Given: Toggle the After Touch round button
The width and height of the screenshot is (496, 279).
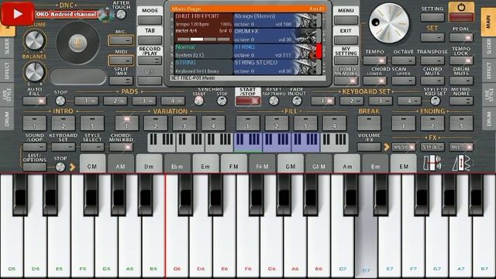Looking at the screenshot, I should (x=121, y=14).
